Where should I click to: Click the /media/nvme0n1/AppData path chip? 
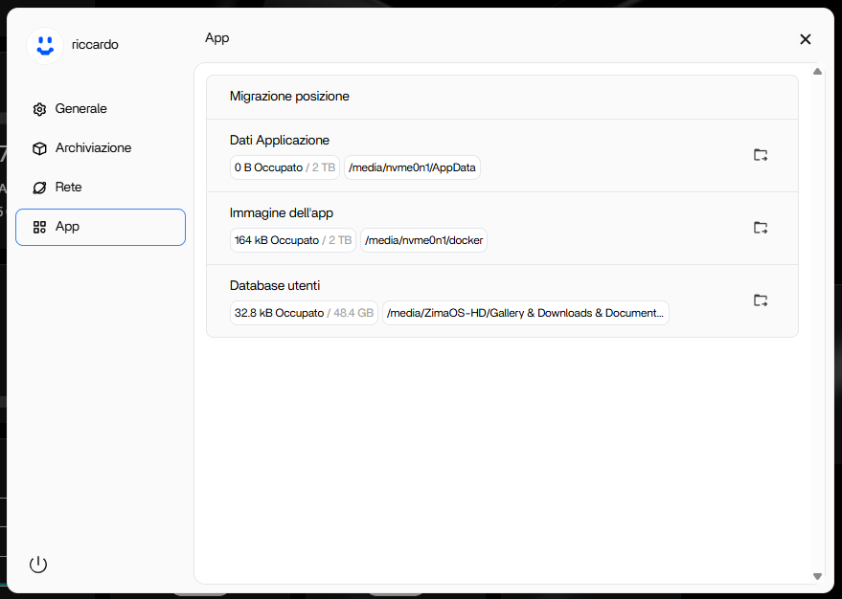(x=412, y=167)
